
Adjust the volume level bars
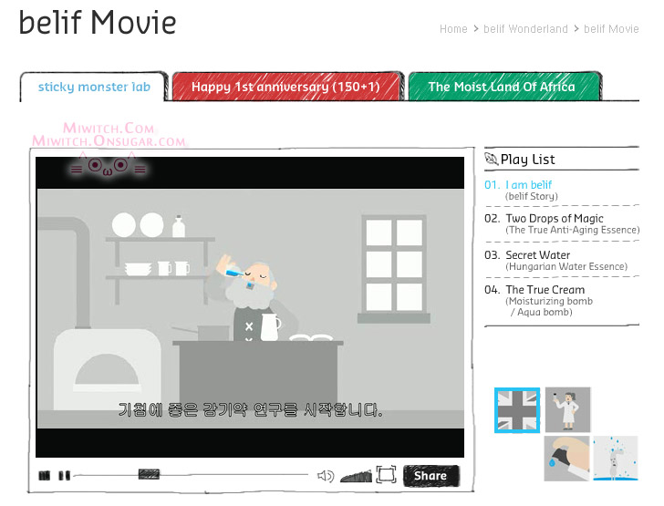356,476
